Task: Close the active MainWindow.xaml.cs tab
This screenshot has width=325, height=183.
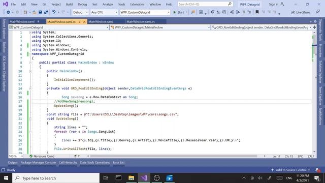Action: coord(84,21)
